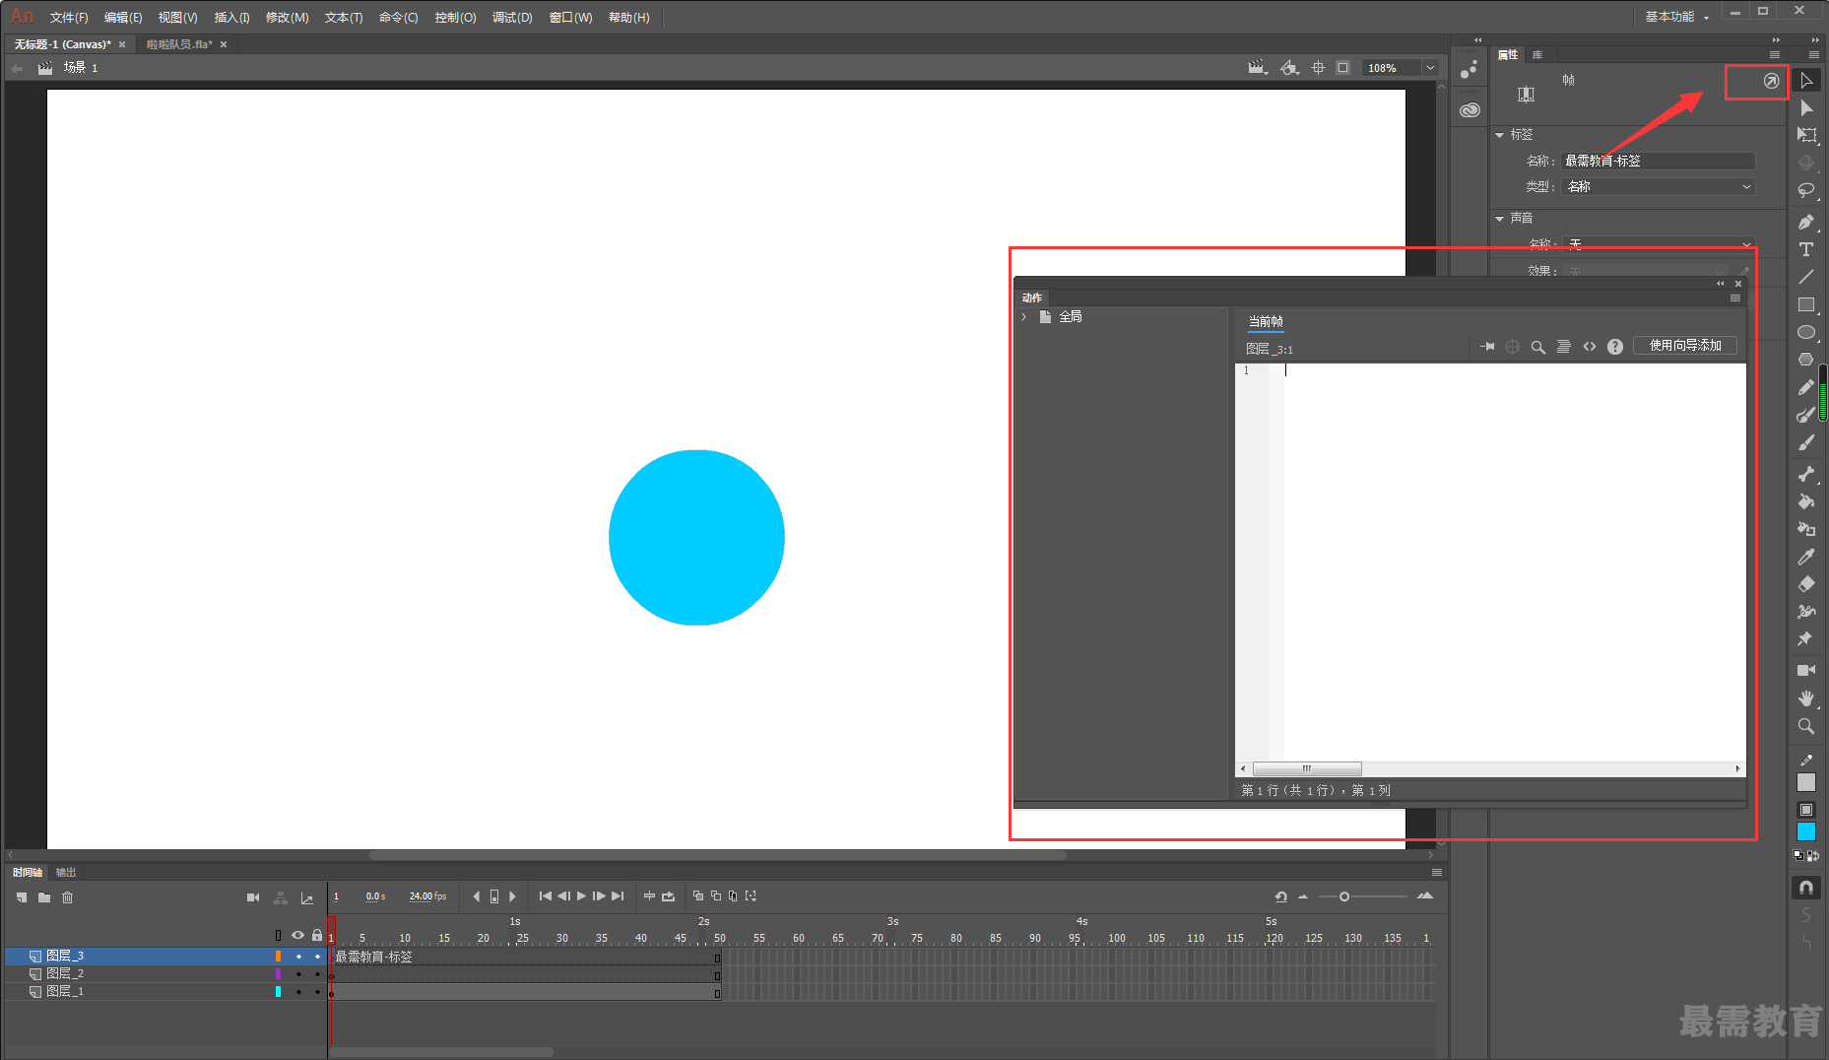Open the 文件(F) menu
1829x1060 pixels.
pos(69,18)
